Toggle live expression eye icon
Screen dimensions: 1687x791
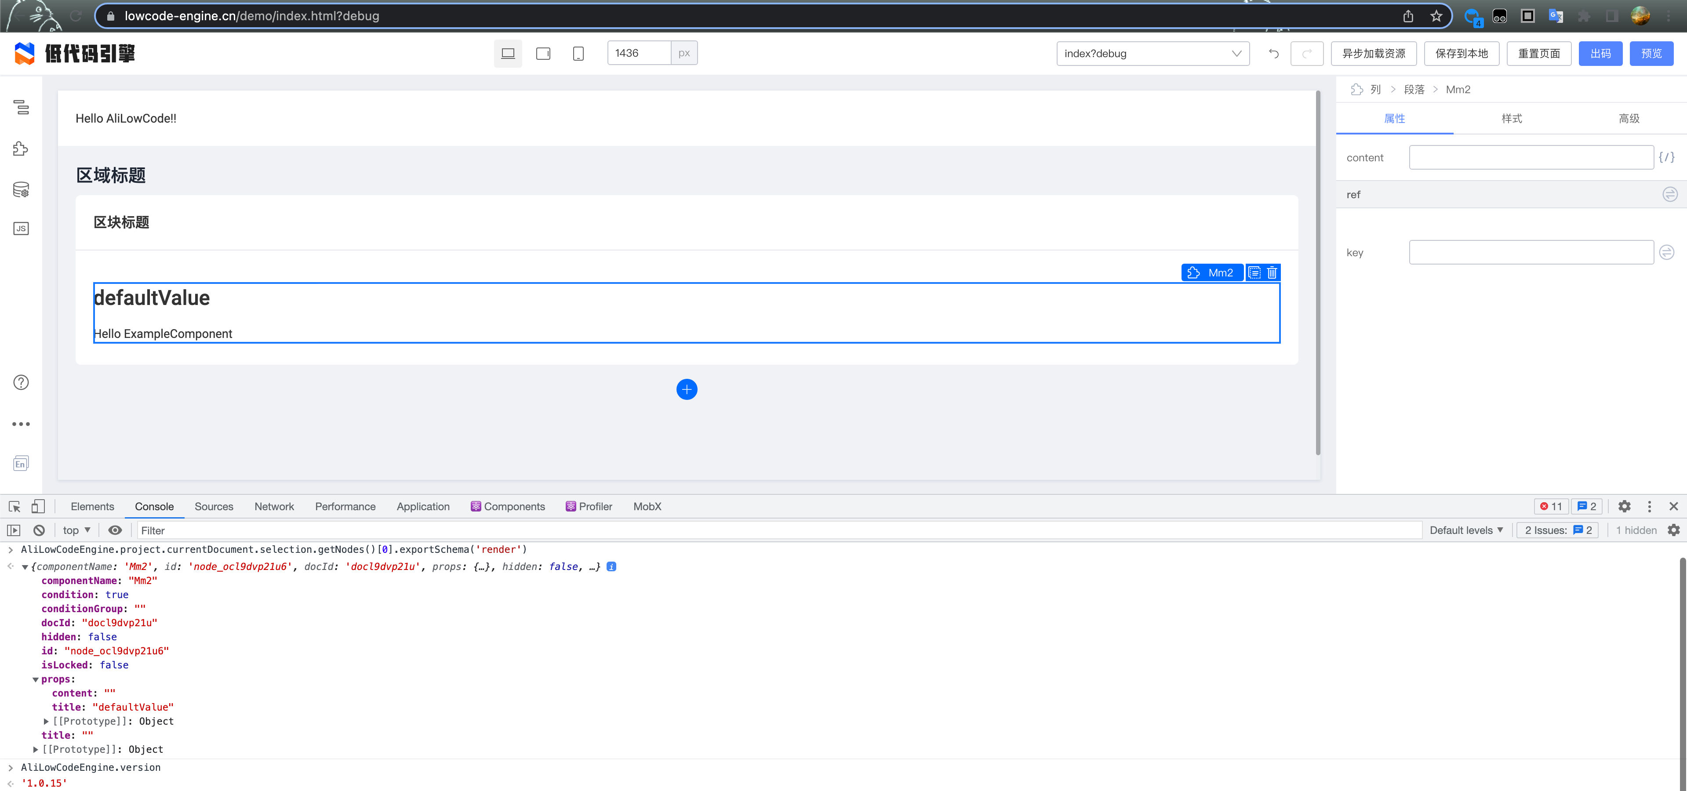(x=115, y=530)
